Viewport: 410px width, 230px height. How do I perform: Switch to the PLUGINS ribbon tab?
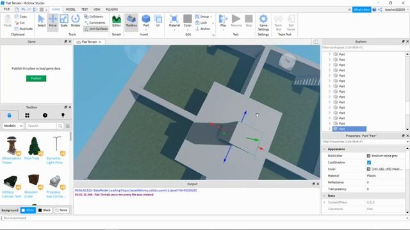click(111, 10)
